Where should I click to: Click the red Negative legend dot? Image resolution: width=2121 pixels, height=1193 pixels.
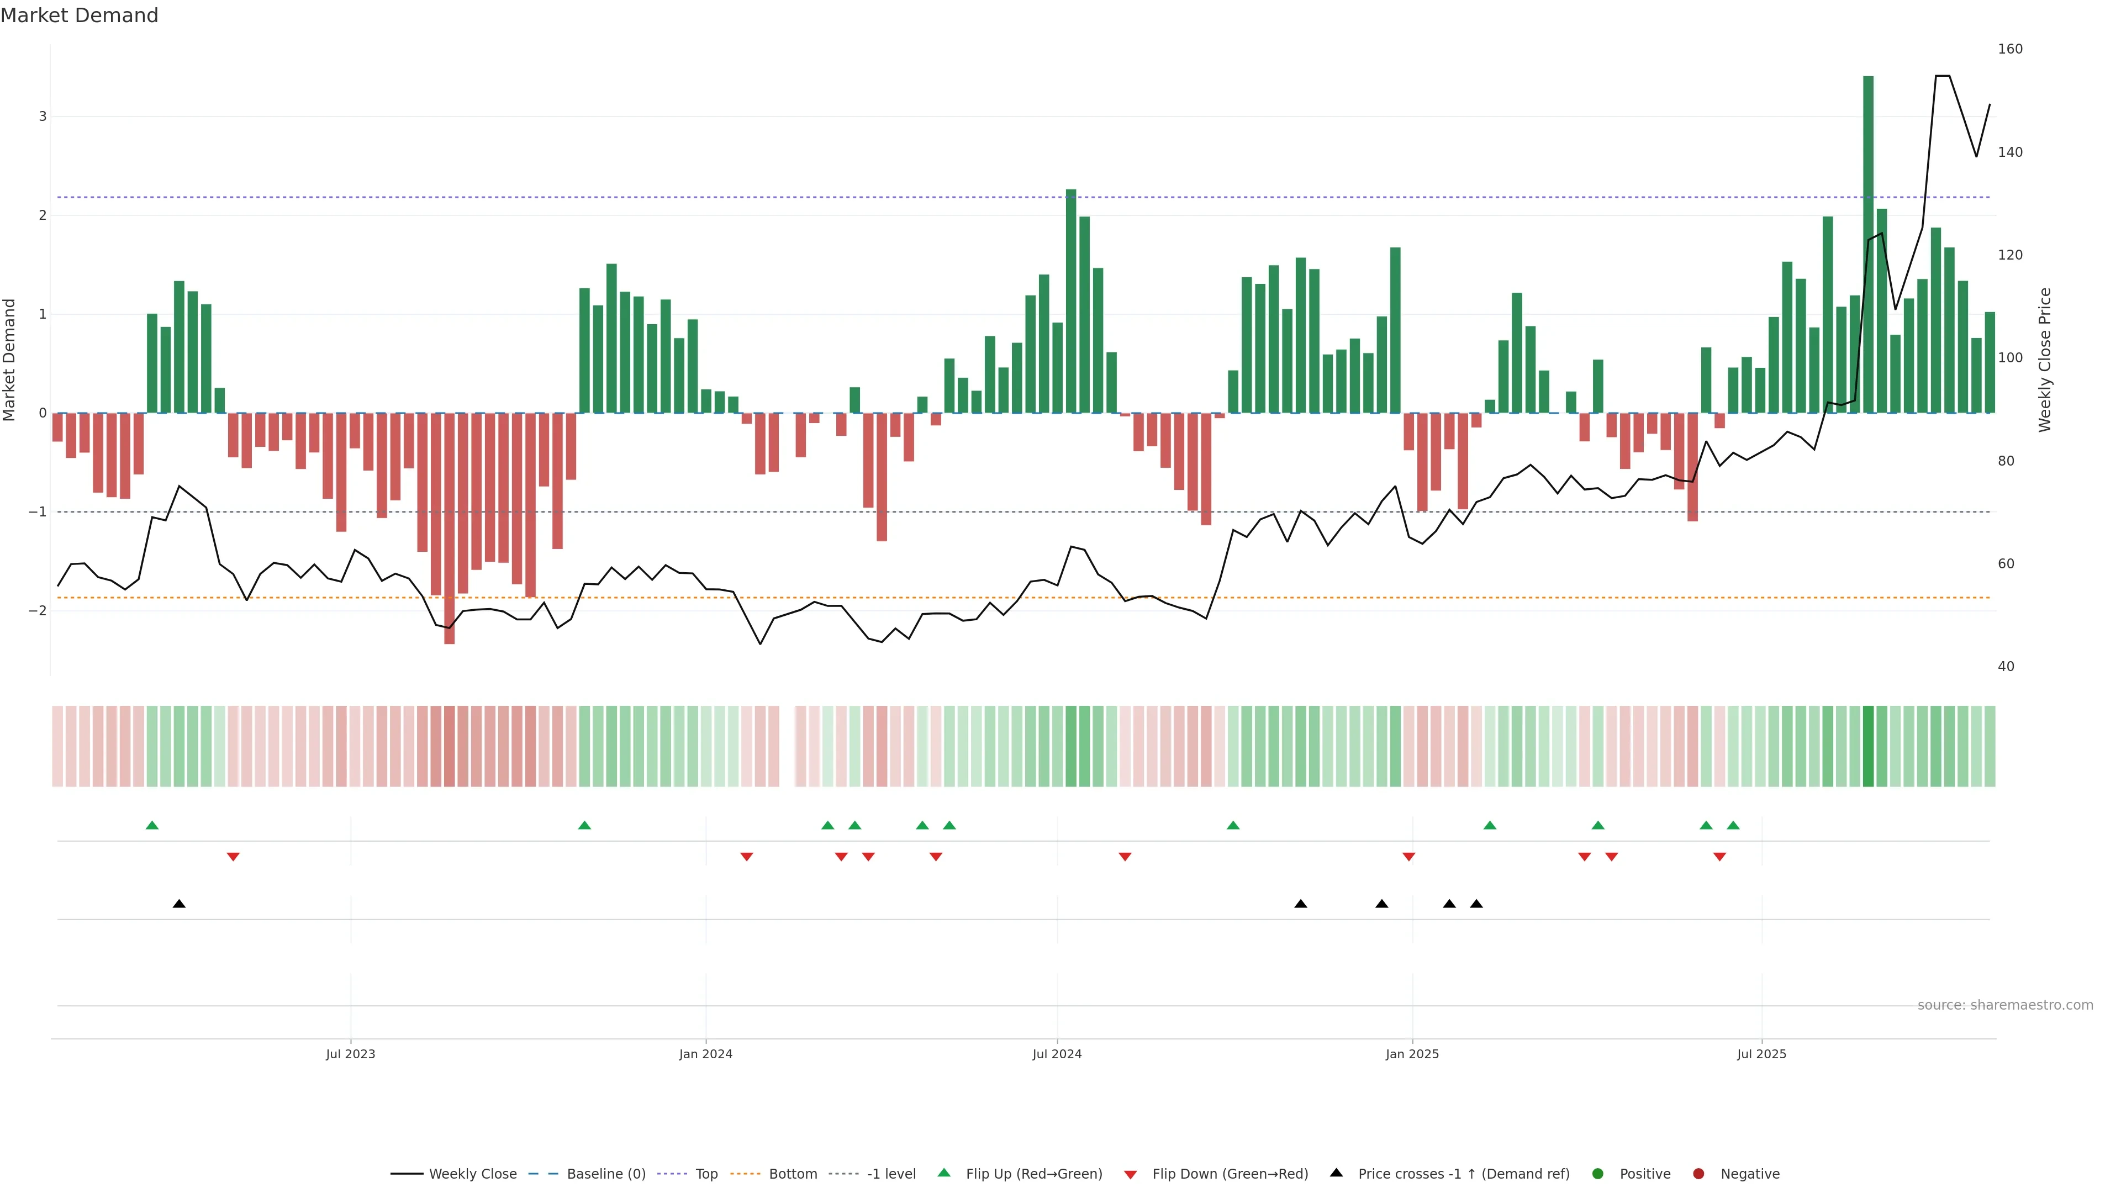tap(1698, 1173)
